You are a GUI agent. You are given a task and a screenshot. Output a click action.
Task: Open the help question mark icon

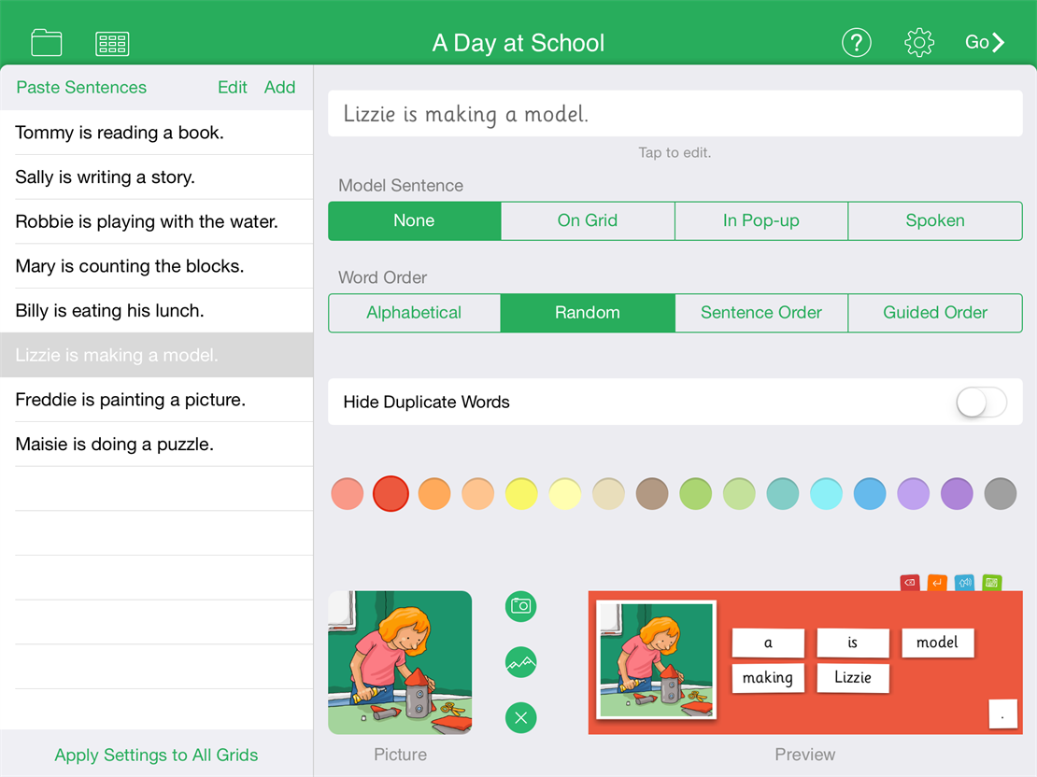[856, 43]
